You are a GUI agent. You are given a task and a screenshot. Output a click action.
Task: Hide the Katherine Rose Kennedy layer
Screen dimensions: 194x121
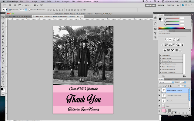[x=159, y=90]
